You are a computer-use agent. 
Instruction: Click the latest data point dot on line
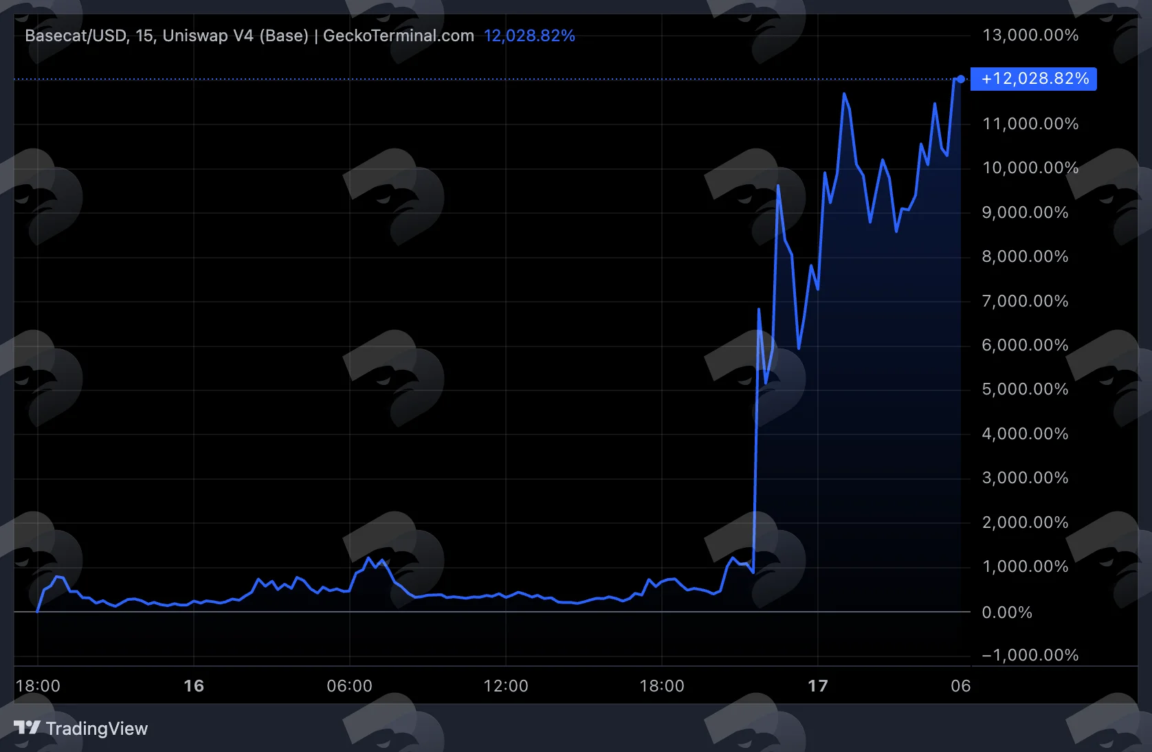961,79
